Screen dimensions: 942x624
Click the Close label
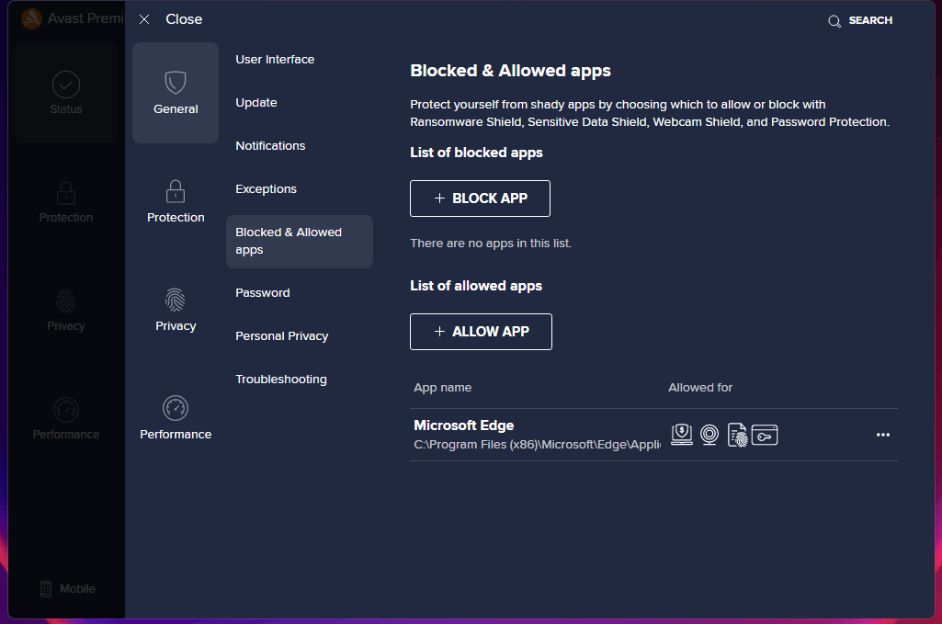[x=184, y=19]
